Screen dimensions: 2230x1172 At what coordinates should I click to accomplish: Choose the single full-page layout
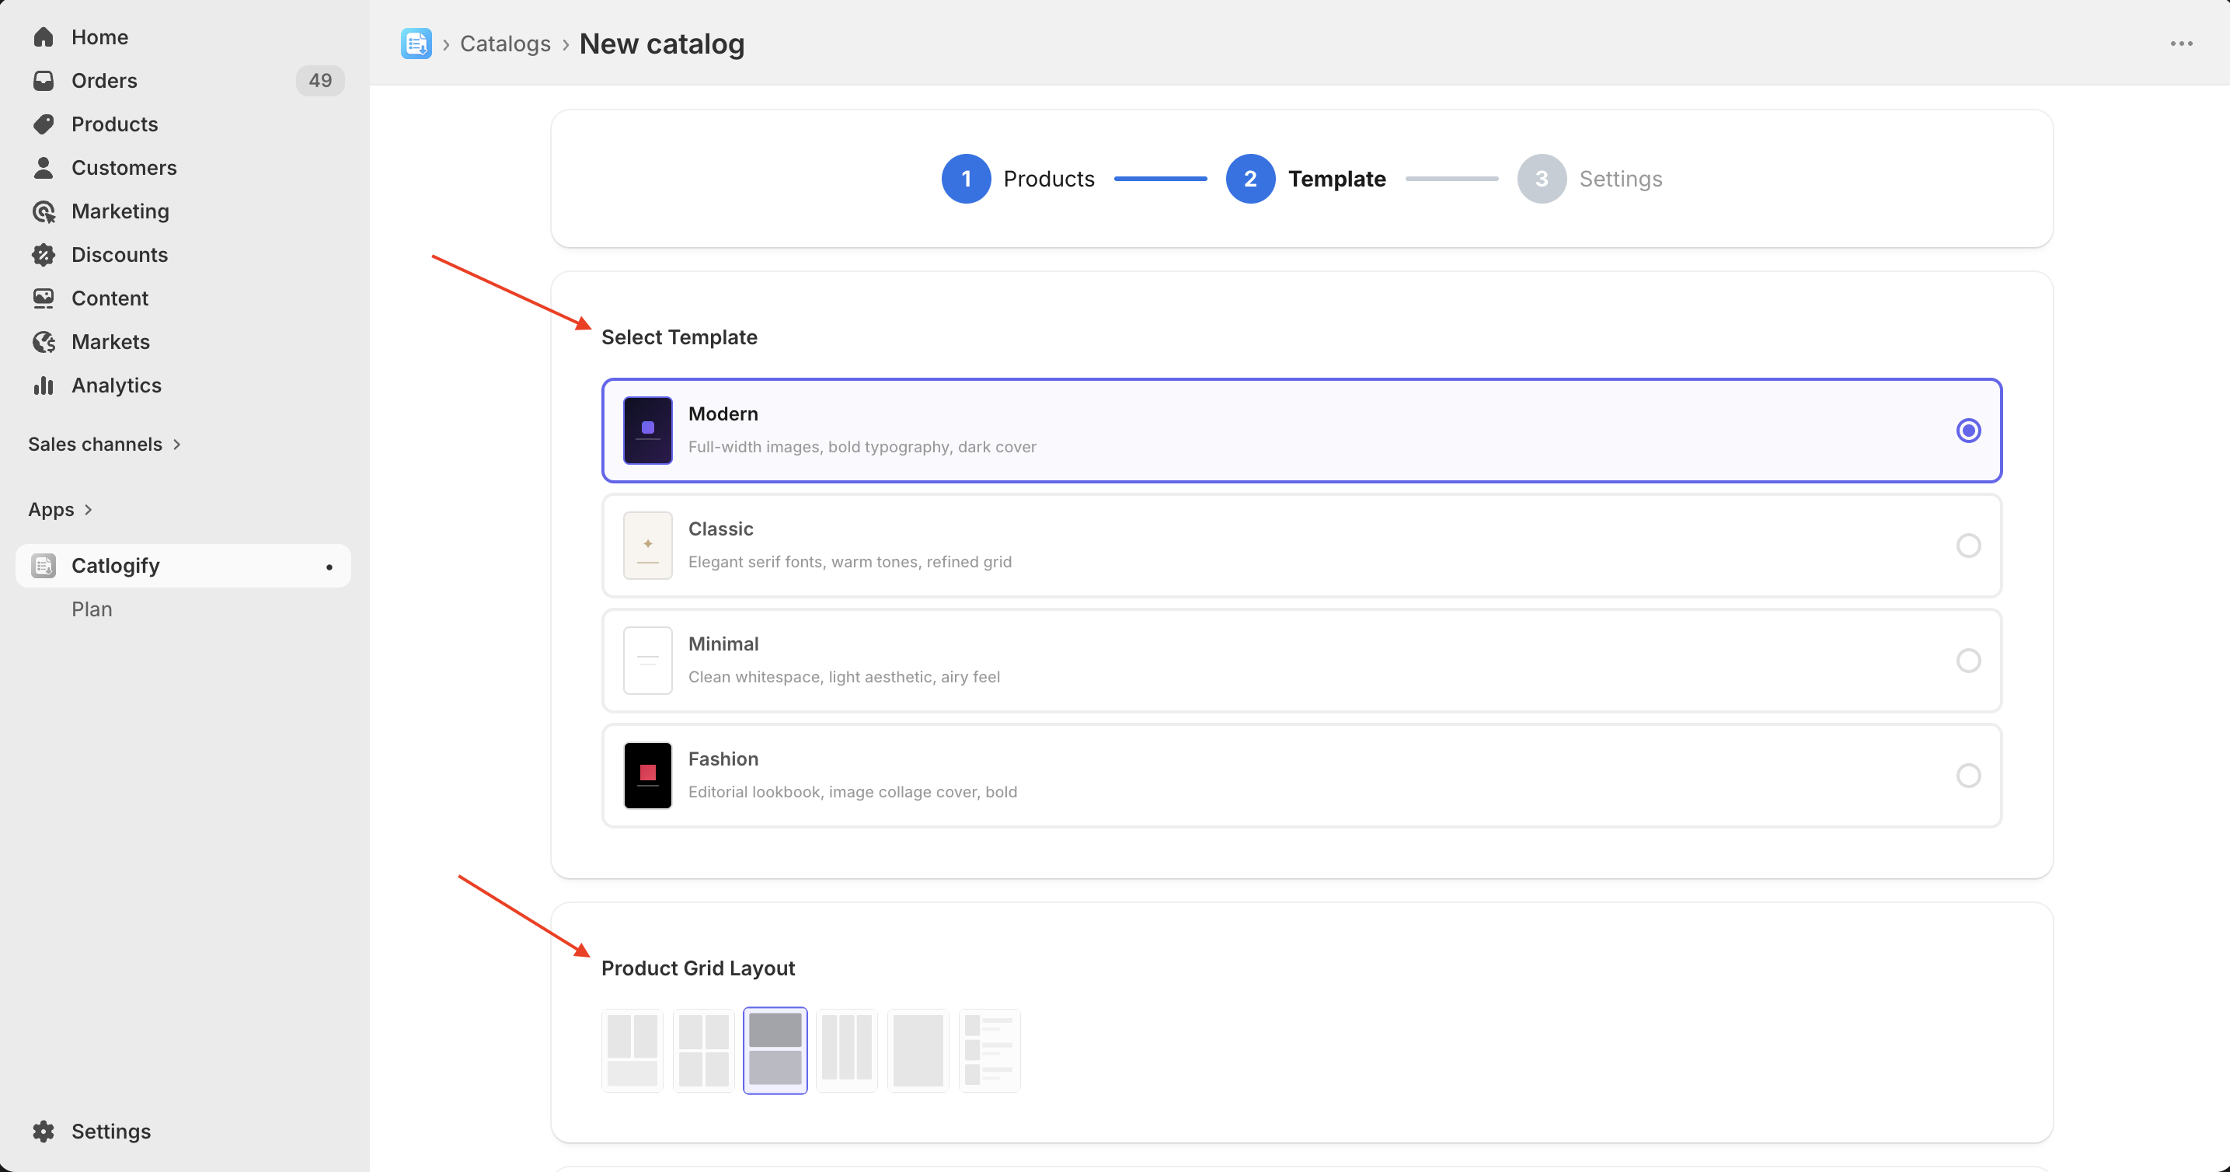pos(918,1050)
